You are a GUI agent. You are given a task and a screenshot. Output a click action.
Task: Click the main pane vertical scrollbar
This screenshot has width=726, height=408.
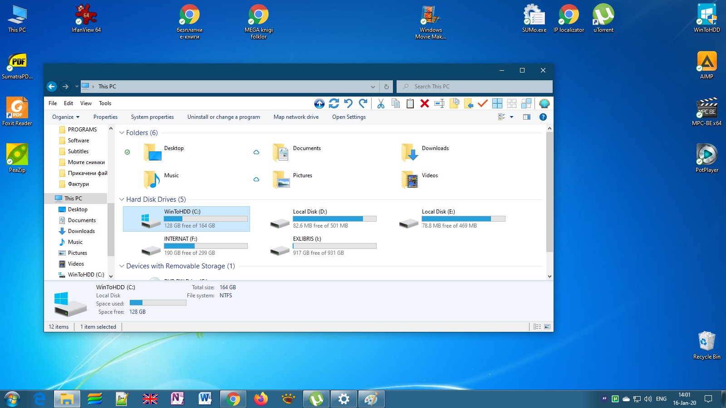pos(549,191)
